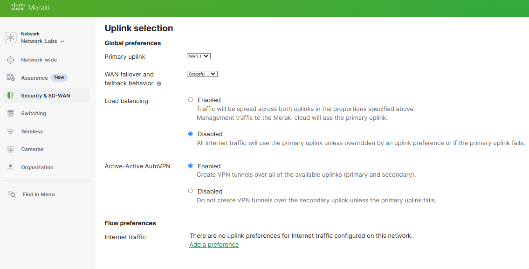The height and width of the screenshot is (269, 529).
Task: Click the Assurance chart icon
Action: [10, 78]
